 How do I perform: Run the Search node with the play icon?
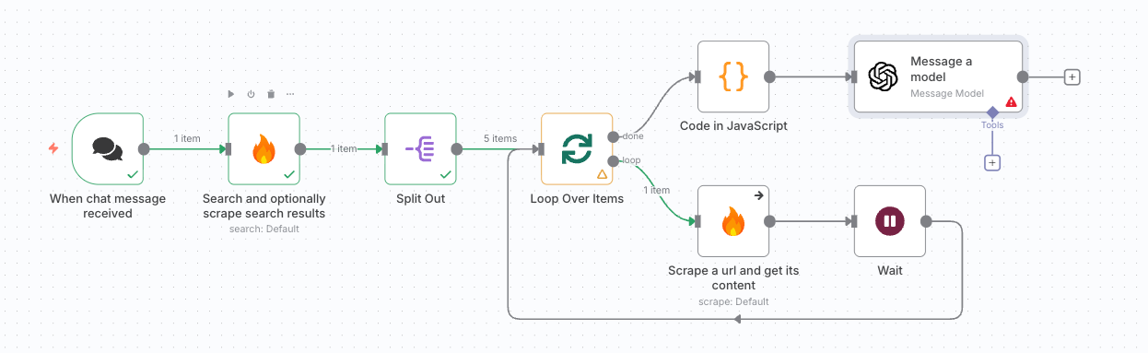(230, 94)
